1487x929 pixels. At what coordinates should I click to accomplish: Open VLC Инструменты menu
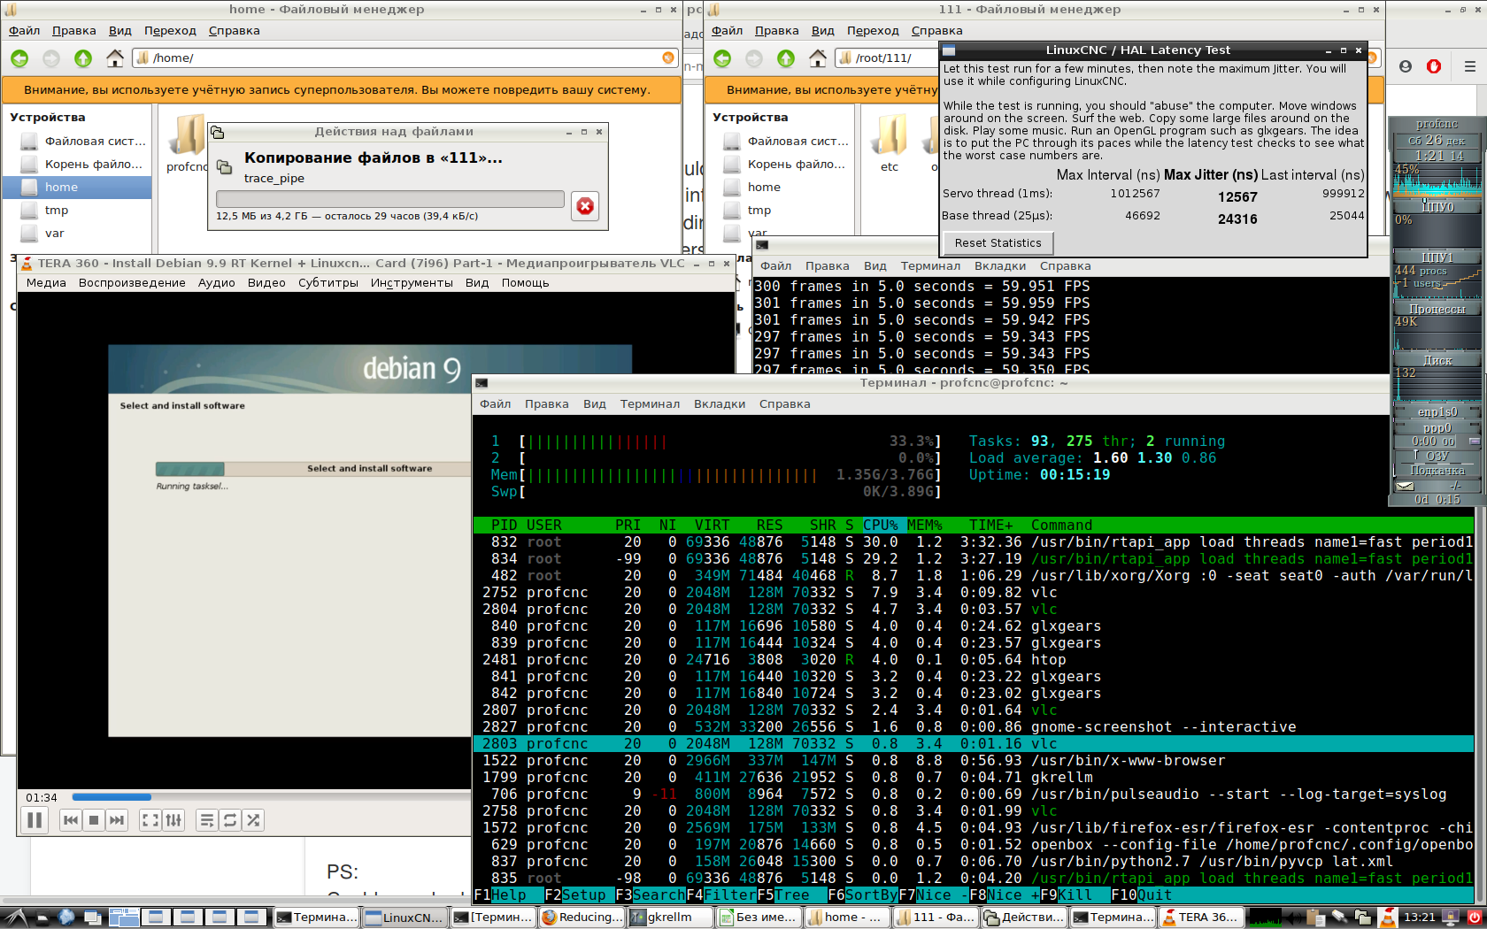pyautogui.click(x=412, y=283)
